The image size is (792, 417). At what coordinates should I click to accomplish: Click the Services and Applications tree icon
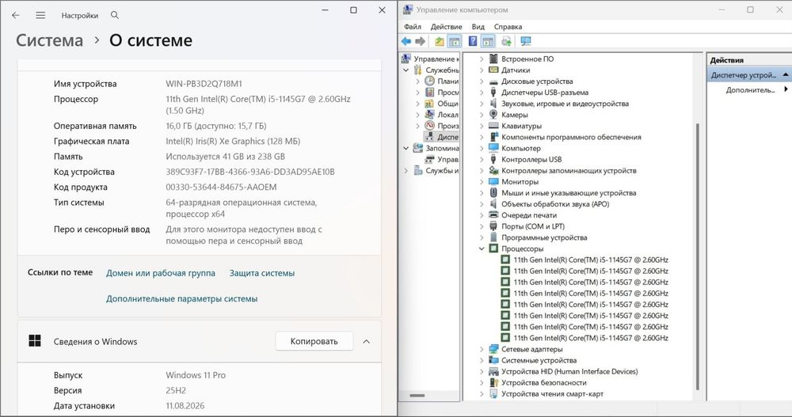[x=418, y=170]
